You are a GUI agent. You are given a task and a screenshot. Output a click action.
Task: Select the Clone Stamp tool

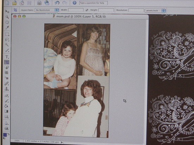click(x=7, y=89)
